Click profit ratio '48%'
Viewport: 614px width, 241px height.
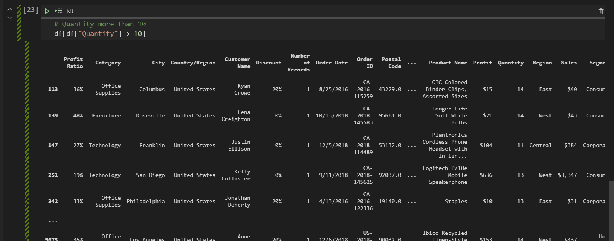[78, 115]
